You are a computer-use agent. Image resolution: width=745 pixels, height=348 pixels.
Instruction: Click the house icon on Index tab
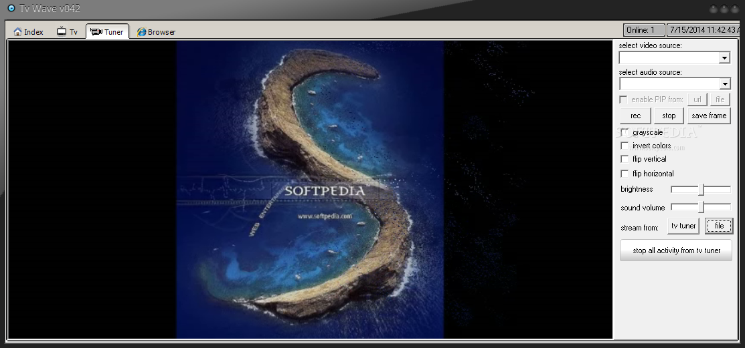[x=17, y=32]
